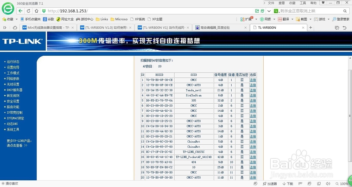This screenshot has width=352, height=187.
Task: Click 连接 for SSID 404
Action: coord(253,162)
